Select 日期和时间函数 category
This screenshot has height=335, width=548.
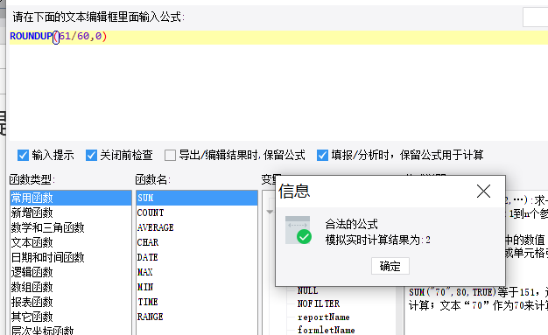pyautogui.click(x=71, y=257)
